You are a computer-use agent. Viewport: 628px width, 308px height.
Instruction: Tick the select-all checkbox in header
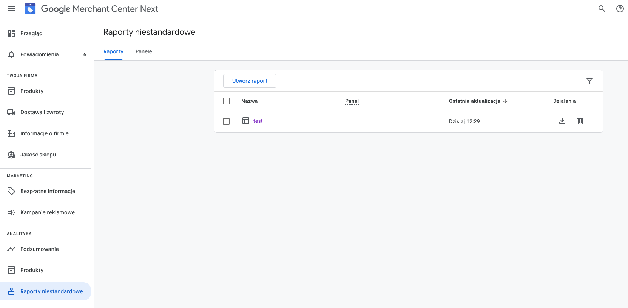[226, 101]
